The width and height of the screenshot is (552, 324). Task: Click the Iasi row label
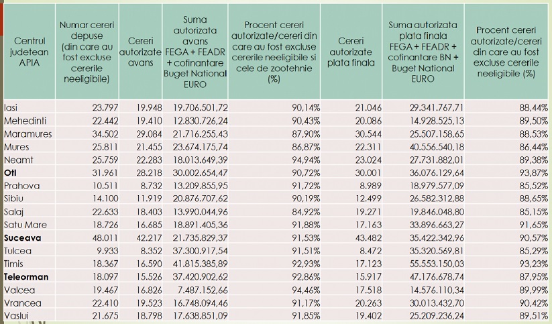coord(11,107)
